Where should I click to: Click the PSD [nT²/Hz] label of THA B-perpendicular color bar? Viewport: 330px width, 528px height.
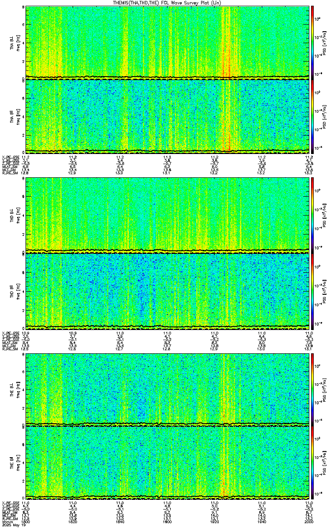(325, 42)
